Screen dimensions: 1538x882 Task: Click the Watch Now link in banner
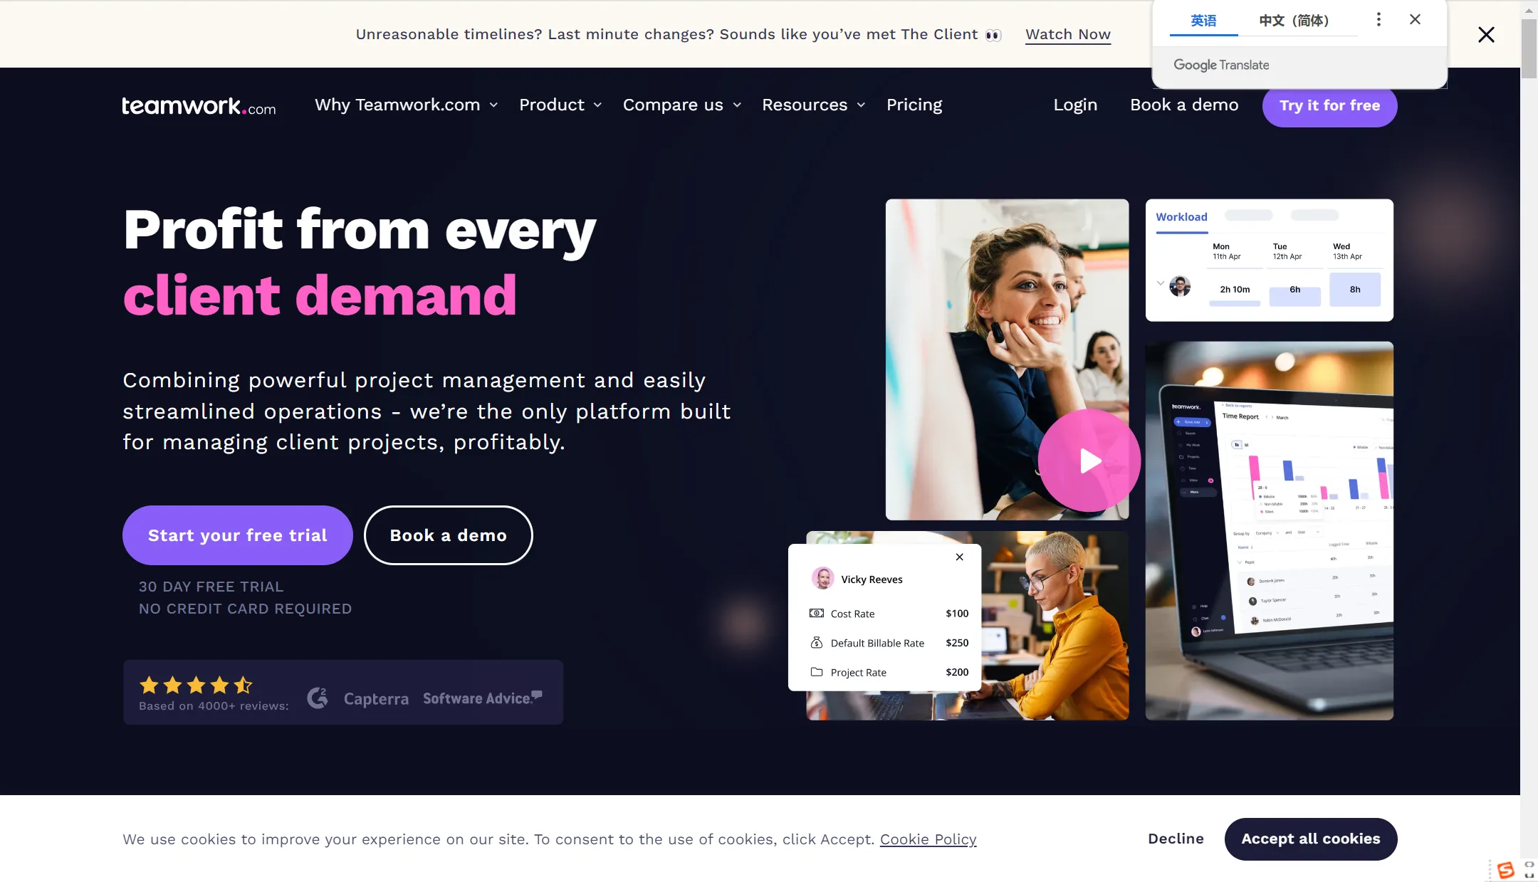1068,33
